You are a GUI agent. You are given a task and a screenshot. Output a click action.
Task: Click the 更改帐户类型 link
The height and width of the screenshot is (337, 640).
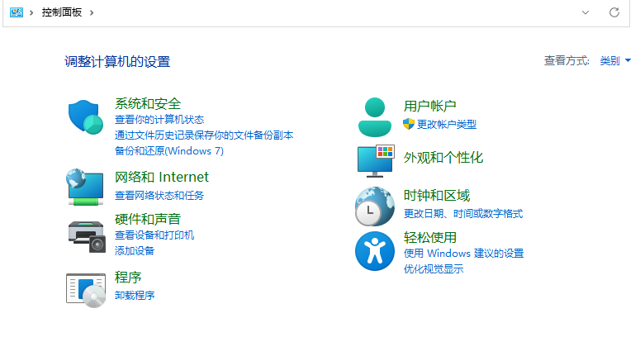click(446, 124)
